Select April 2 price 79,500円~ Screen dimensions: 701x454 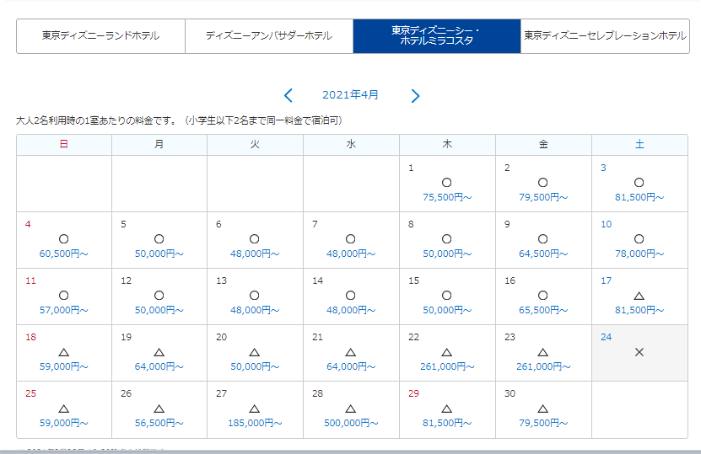point(543,197)
